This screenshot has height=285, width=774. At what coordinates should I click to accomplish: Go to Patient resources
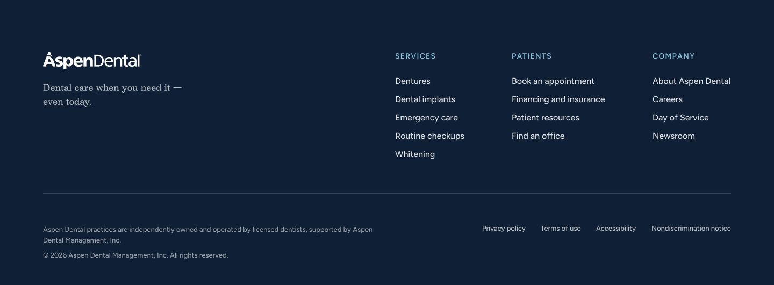click(x=546, y=118)
